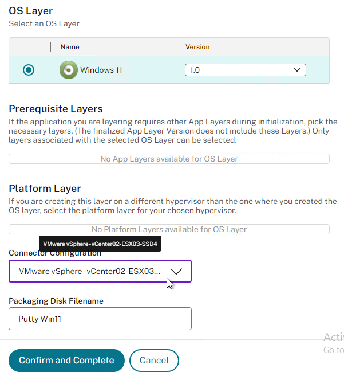Click the Version column header
The height and width of the screenshot is (376, 344).
pyautogui.click(x=197, y=47)
